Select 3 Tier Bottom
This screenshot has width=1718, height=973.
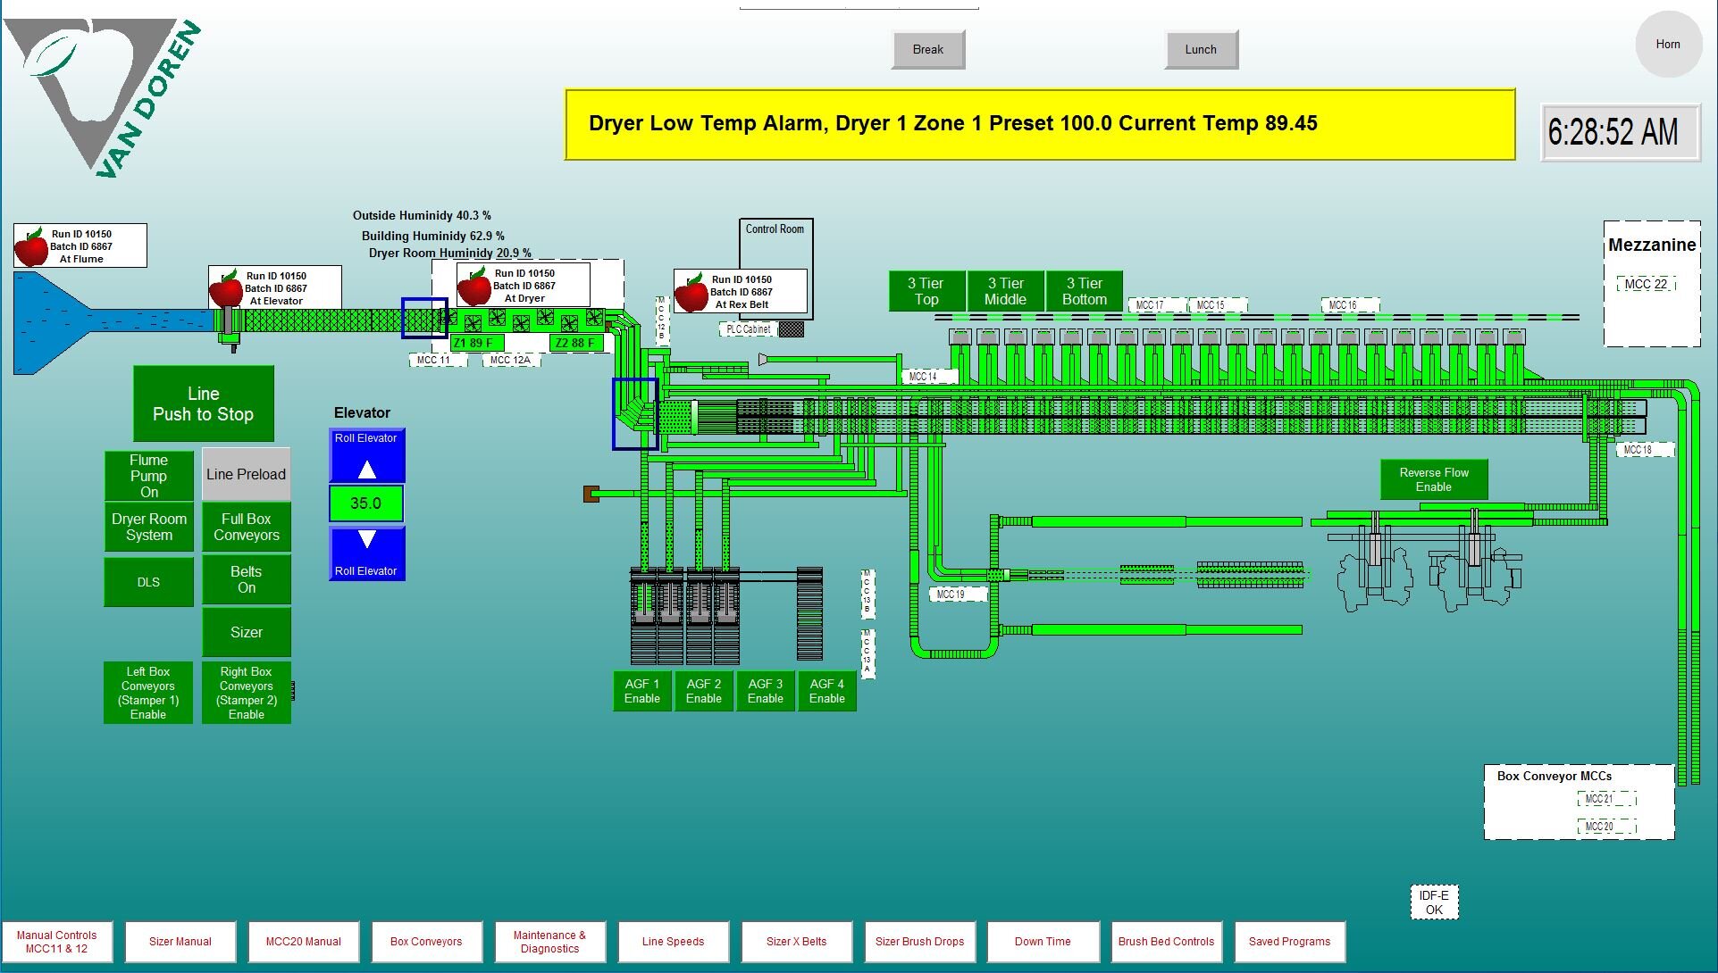(x=1084, y=291)
